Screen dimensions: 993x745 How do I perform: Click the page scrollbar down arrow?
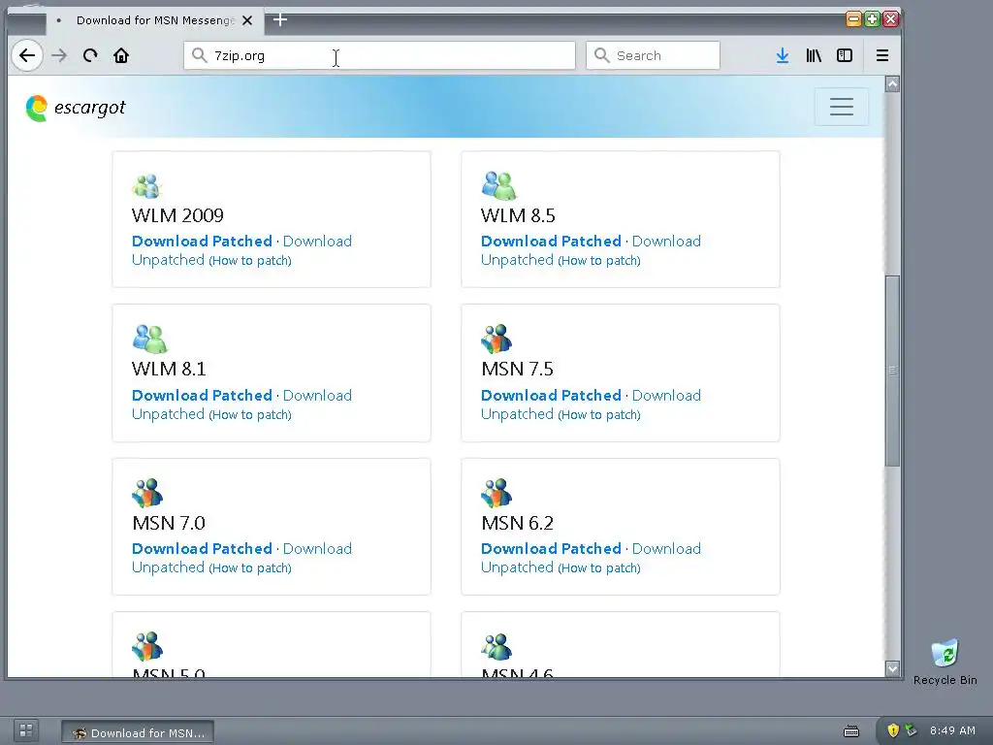coord(892,668)
